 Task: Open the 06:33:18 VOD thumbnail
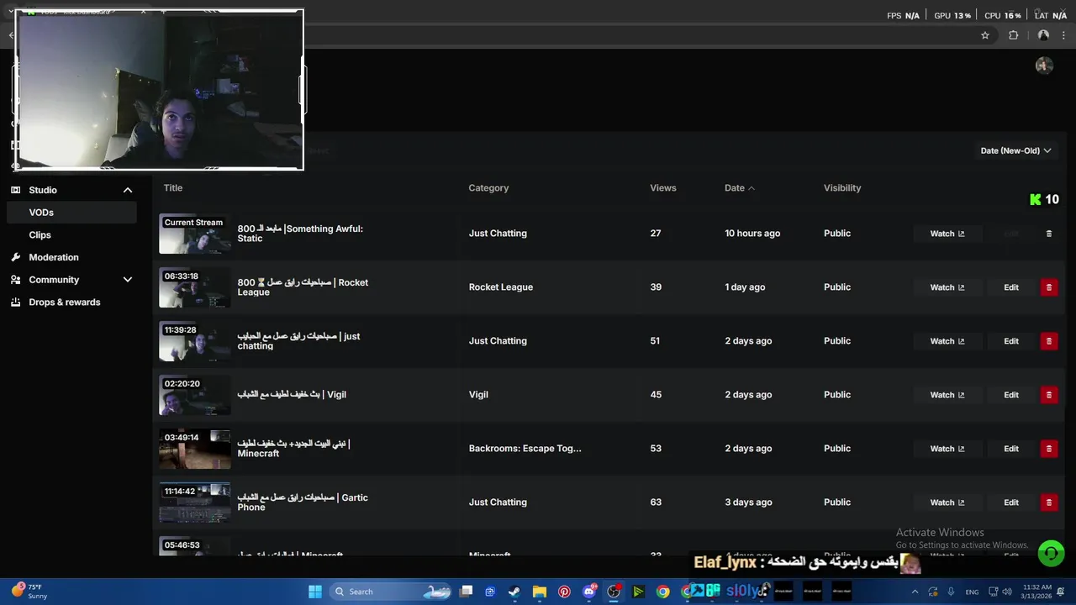pyautogui.click(x=194, y=287)
